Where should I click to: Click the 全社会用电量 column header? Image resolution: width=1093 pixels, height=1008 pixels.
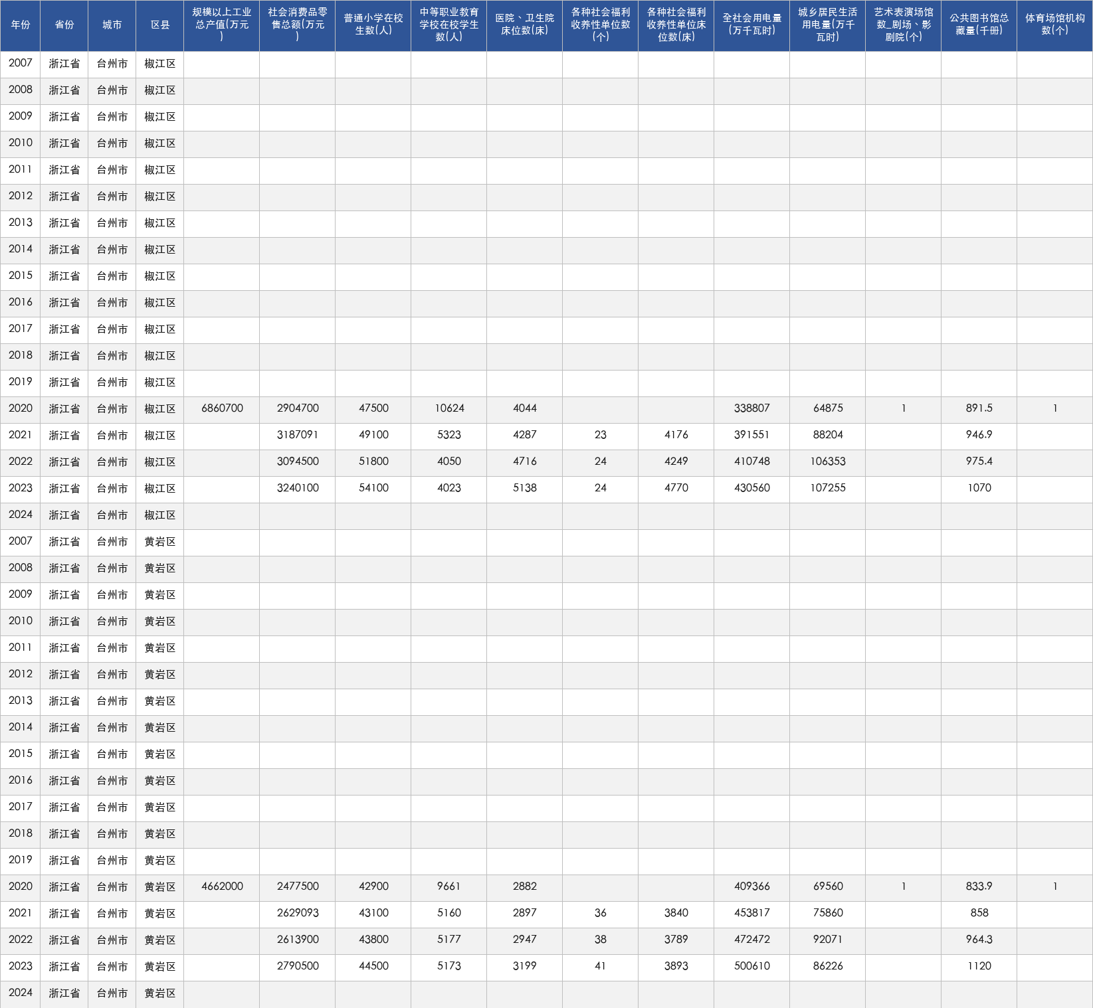pyautogui.click(x=752, y=25)
